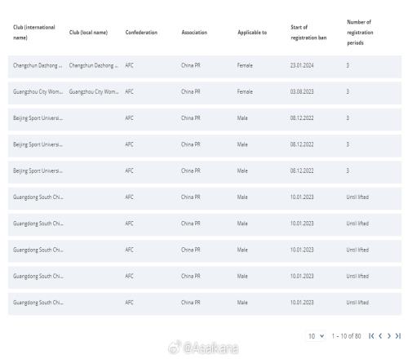The width and height of the screenshot is (408, 359).
Task: Click the 1 - 10 of 80 pagination text
Action: [346, 336]
